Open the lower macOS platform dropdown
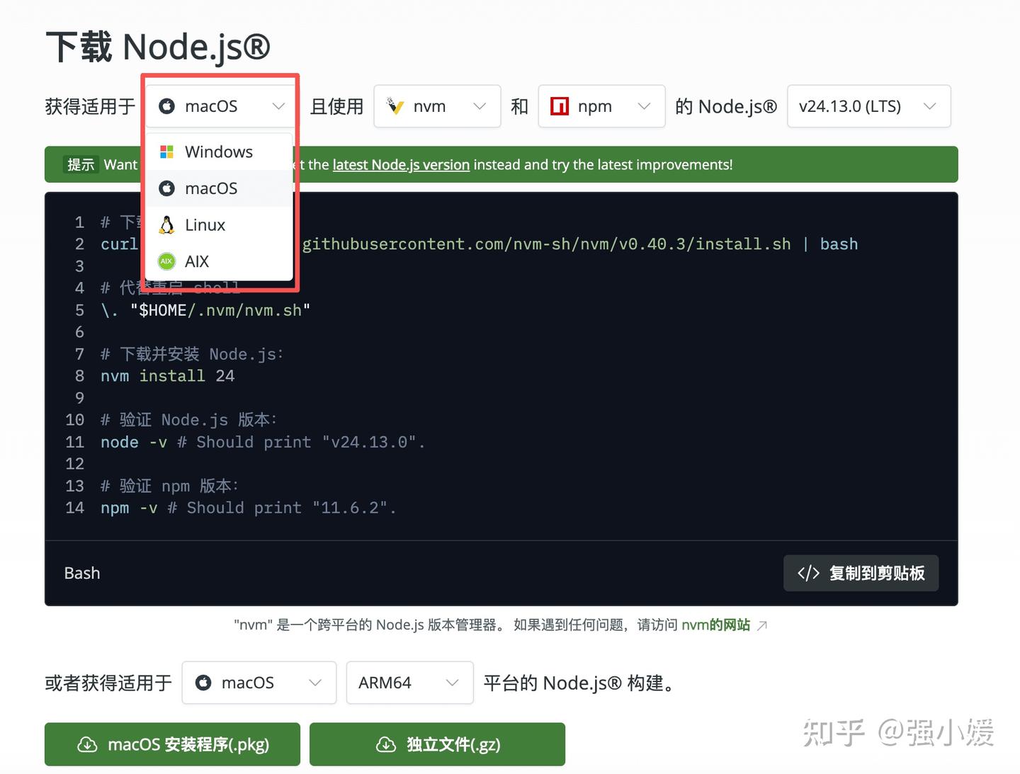1020x774 pixels. (259, 683)
